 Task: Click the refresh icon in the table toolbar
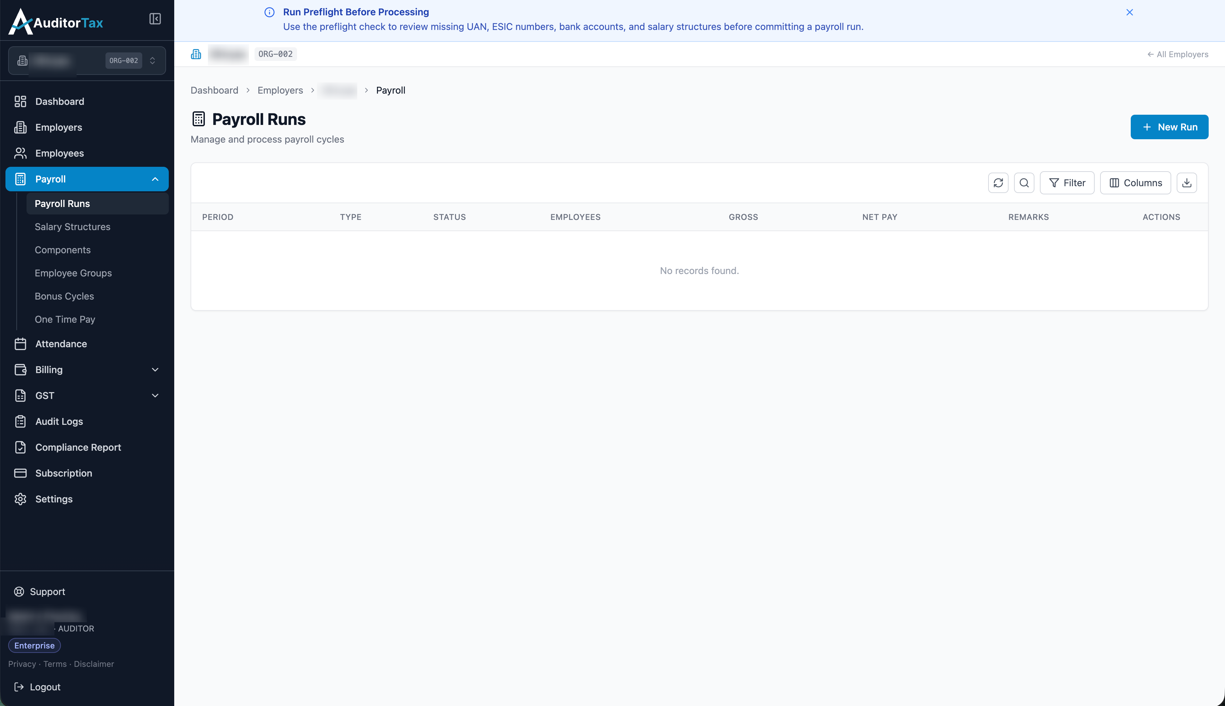998,183
